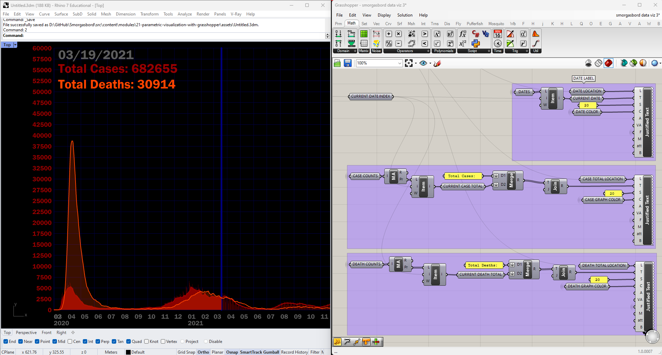
Task: Uncheck the Quad object snap
Action: pos(129,342)
